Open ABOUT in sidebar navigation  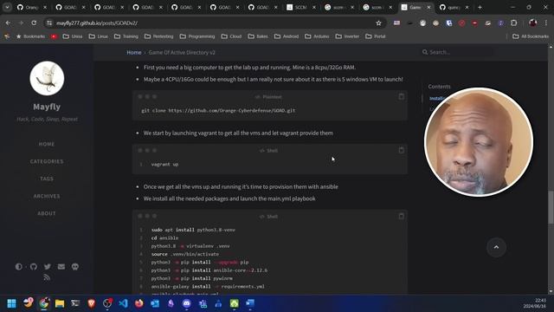coord(47,213)
